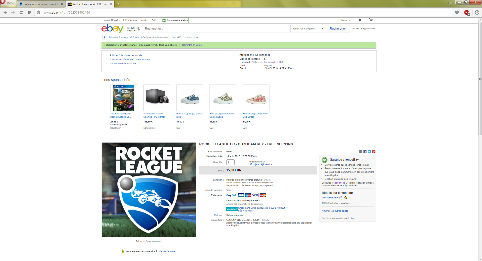Open Afficher les détails des Offres directes
Viewport: 482px width, 261px height.
130,60
